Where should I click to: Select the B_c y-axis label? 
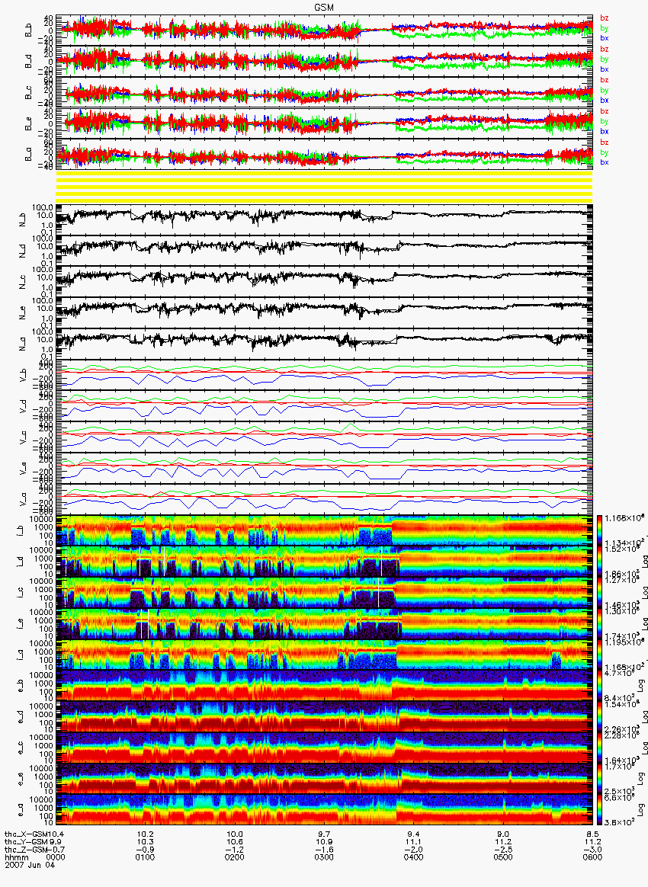tap(27, 93)
